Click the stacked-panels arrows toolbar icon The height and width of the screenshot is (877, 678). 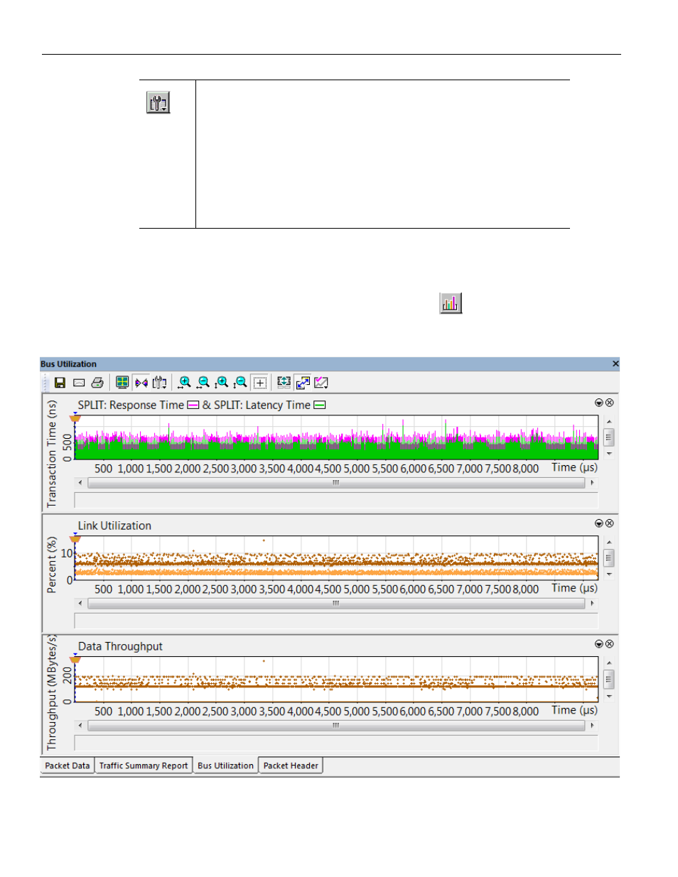point(284,383)
